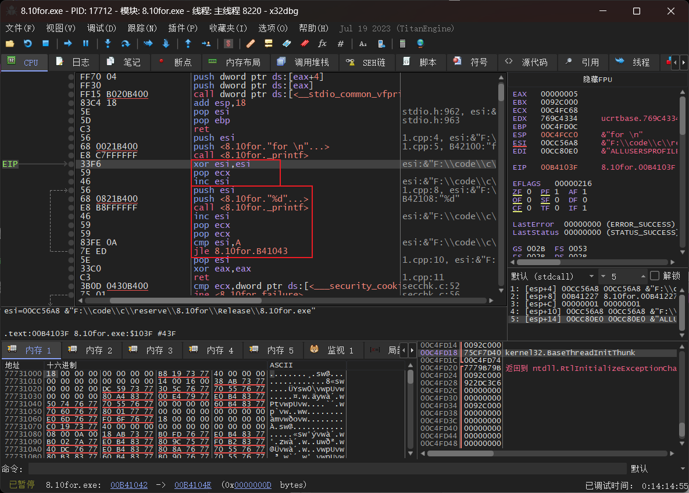
Task: Toggle breakpoint bullet on xor esi,esi line
Action: coord(71,164)
